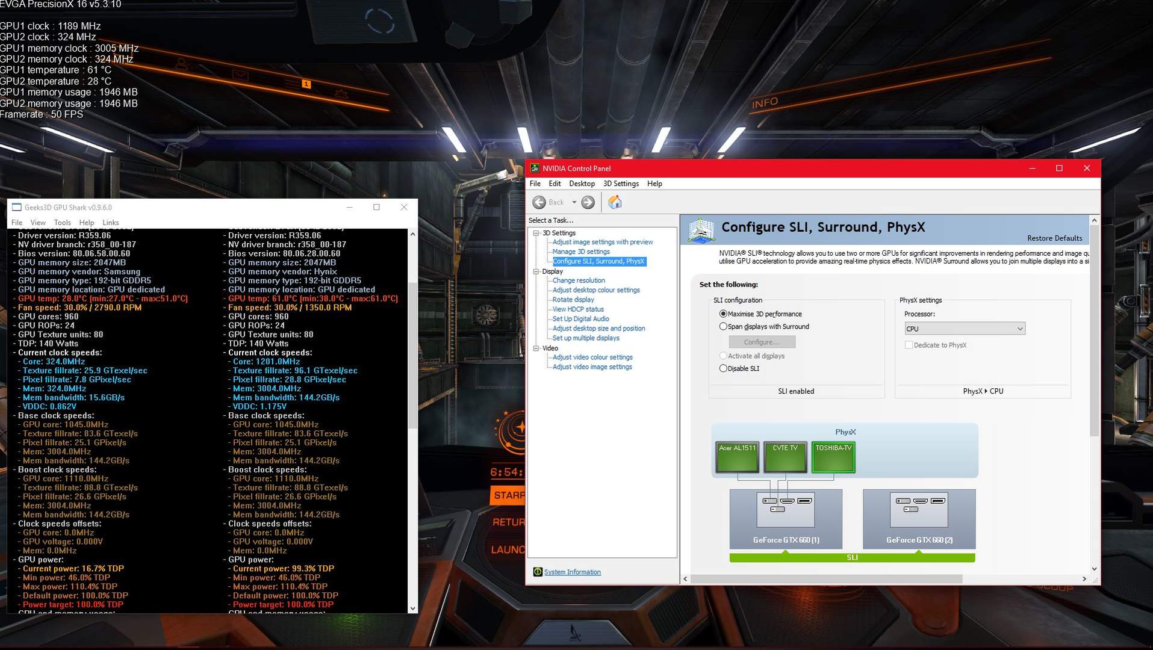Viewport: 1153px width, 650px height.
Task: Click GPU Shark scroll down arrow
Action: point(412,608)
